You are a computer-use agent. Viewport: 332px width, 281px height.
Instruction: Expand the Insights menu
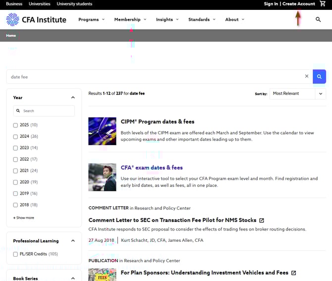[167, 19]
